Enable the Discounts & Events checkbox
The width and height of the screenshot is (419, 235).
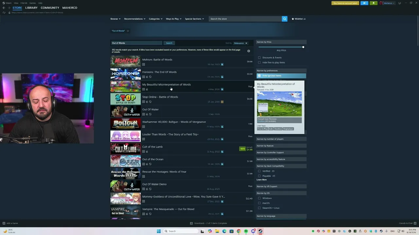tap(259, 58)
